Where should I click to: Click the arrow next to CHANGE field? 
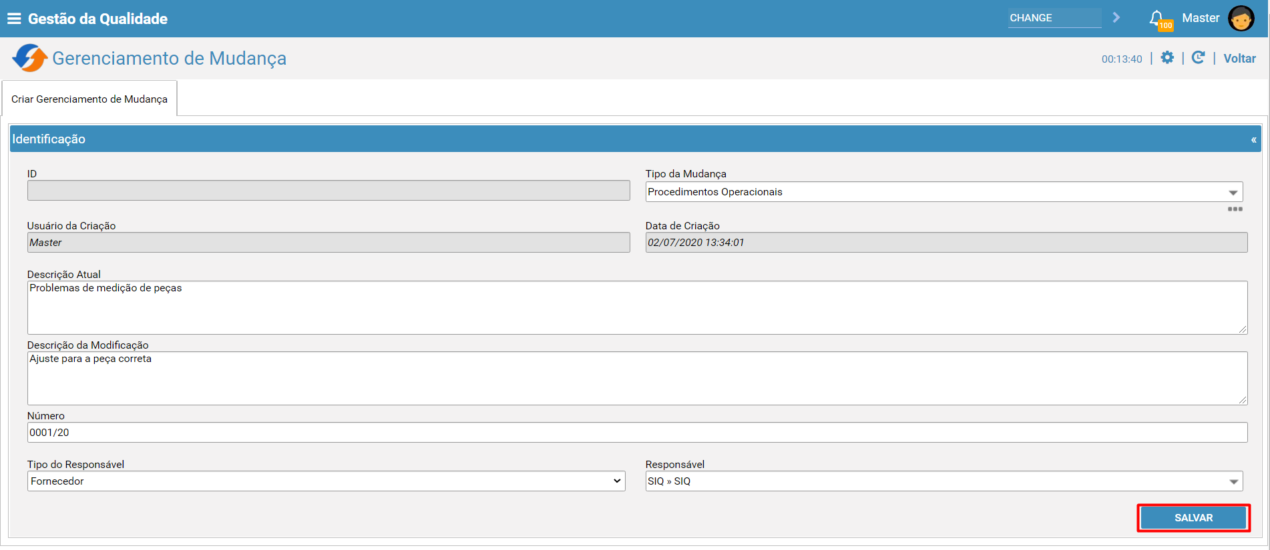(1116, 18)
